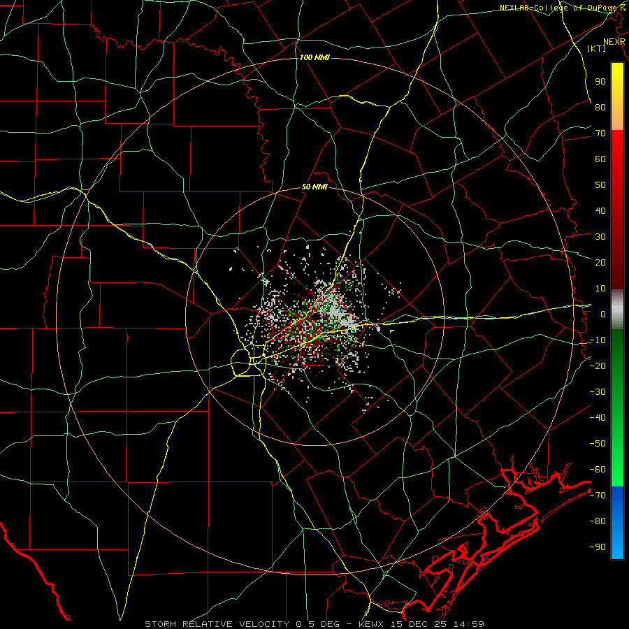The width and height of the screenshot is (629, 629).
Task: Click the 20 value on the velocity scale
Action: point(600,262)
